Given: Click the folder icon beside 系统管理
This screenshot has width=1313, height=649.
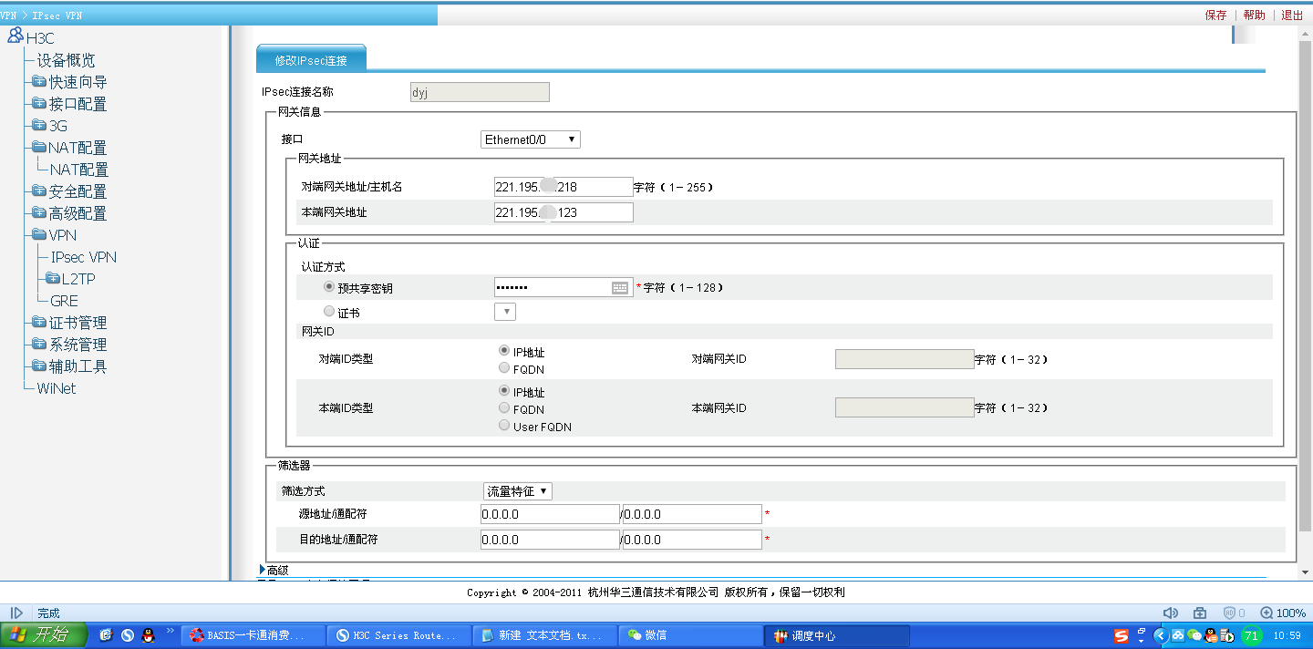Looking at the screenshot, I should coord(39,345).
